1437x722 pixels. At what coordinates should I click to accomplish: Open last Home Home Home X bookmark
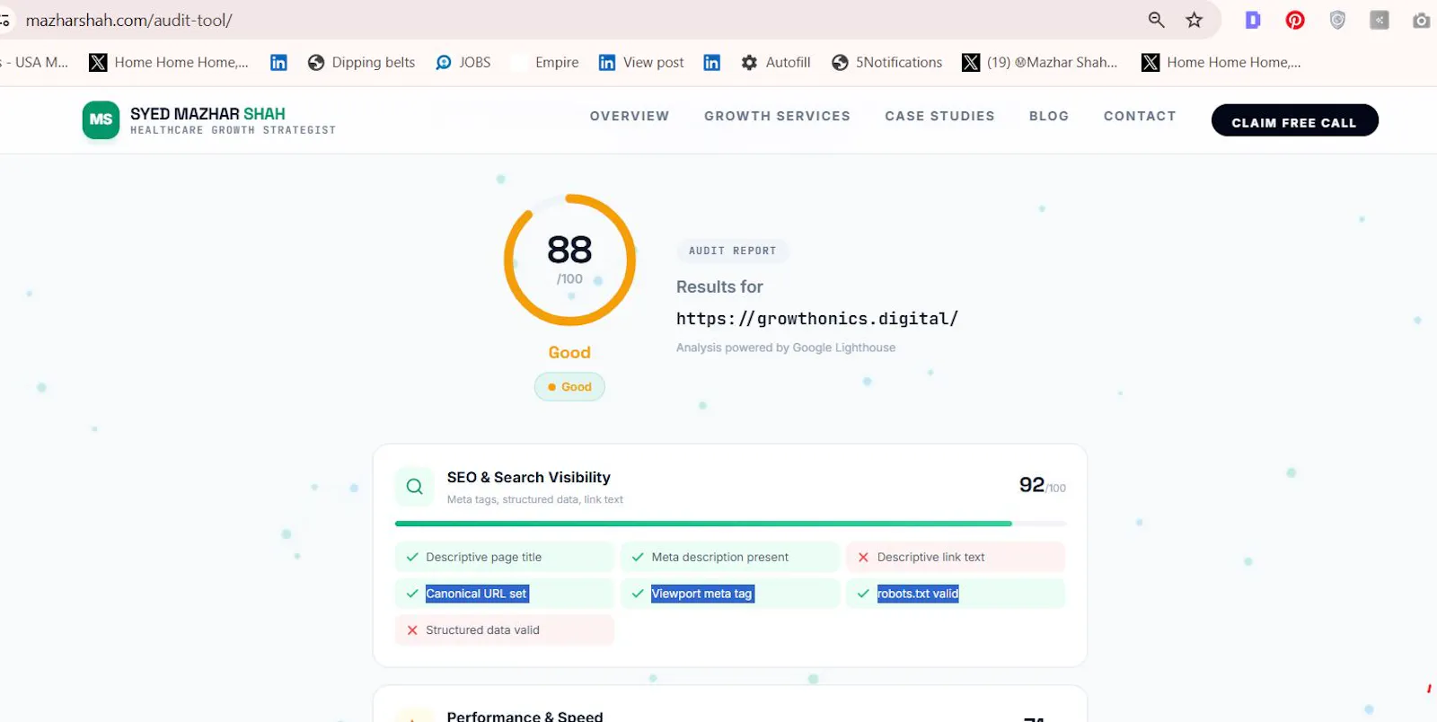coord(1221,62)
